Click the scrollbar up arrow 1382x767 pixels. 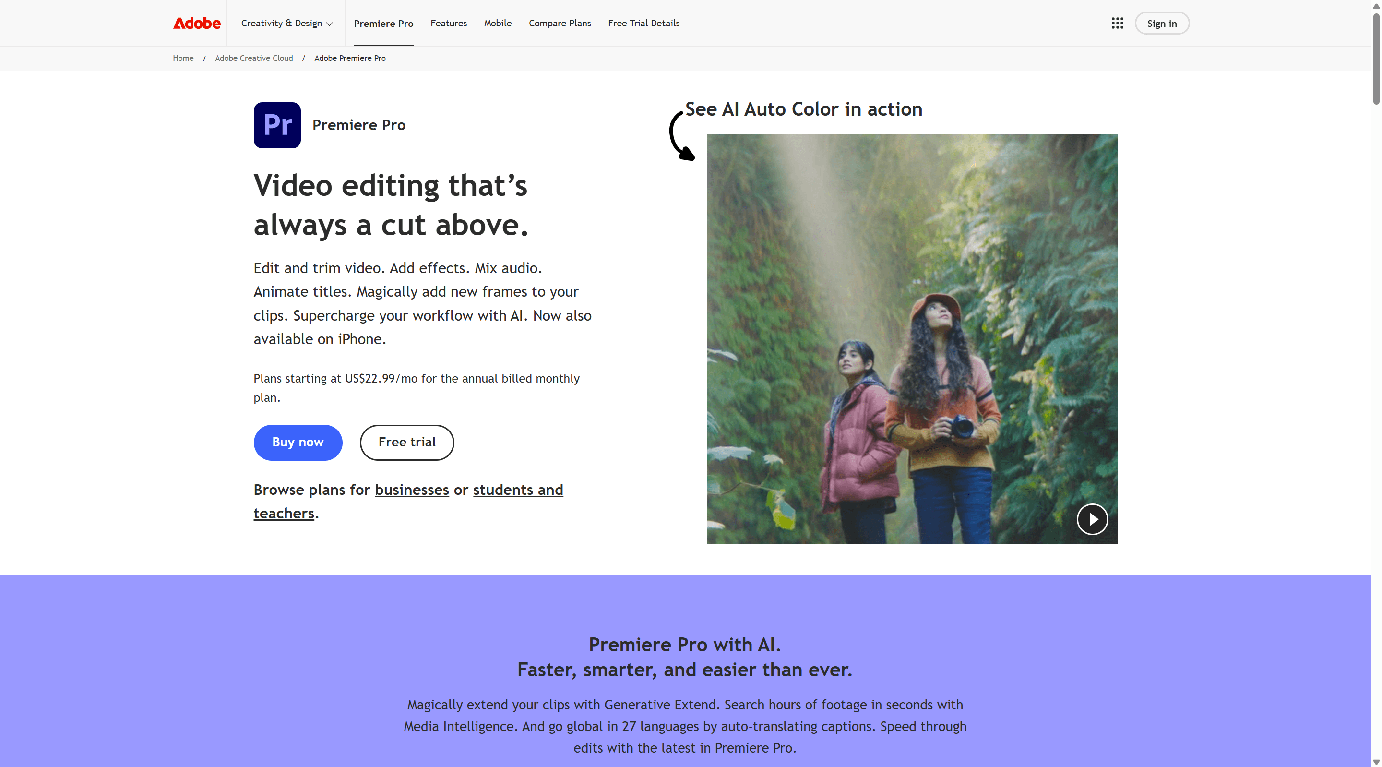pos(1376,5)
